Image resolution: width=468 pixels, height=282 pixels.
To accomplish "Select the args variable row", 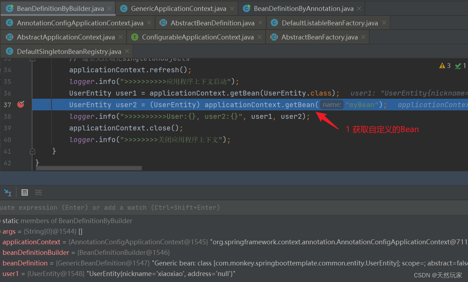I will point(234,232).
